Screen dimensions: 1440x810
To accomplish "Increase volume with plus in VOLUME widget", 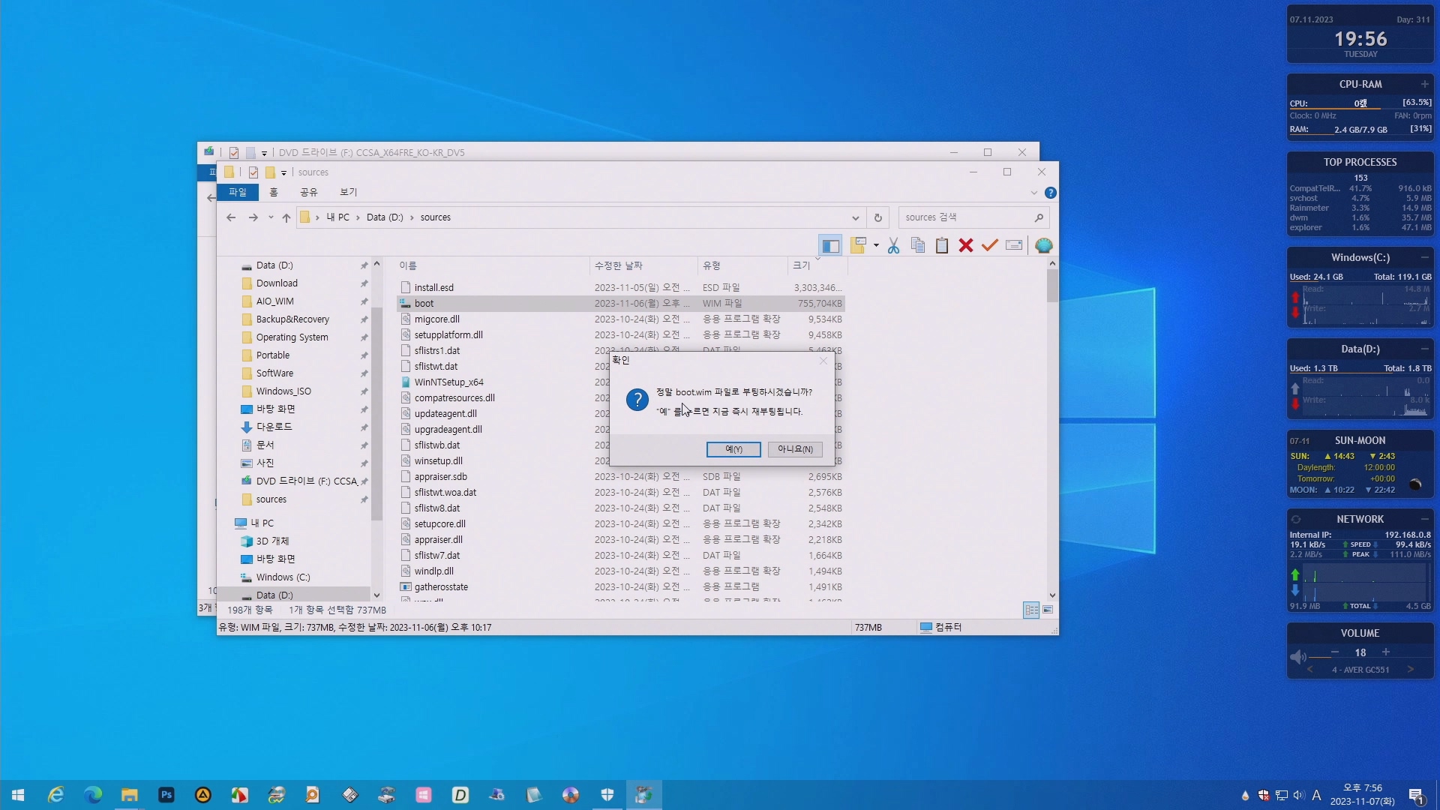I will pos(1386,652).
